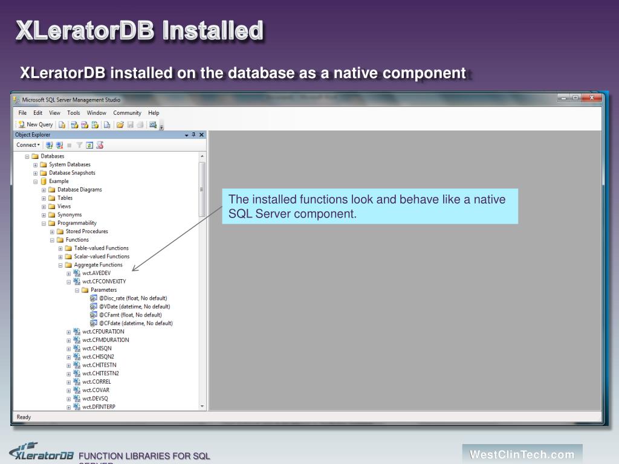Open the Connect dropdown

(28, 145)
